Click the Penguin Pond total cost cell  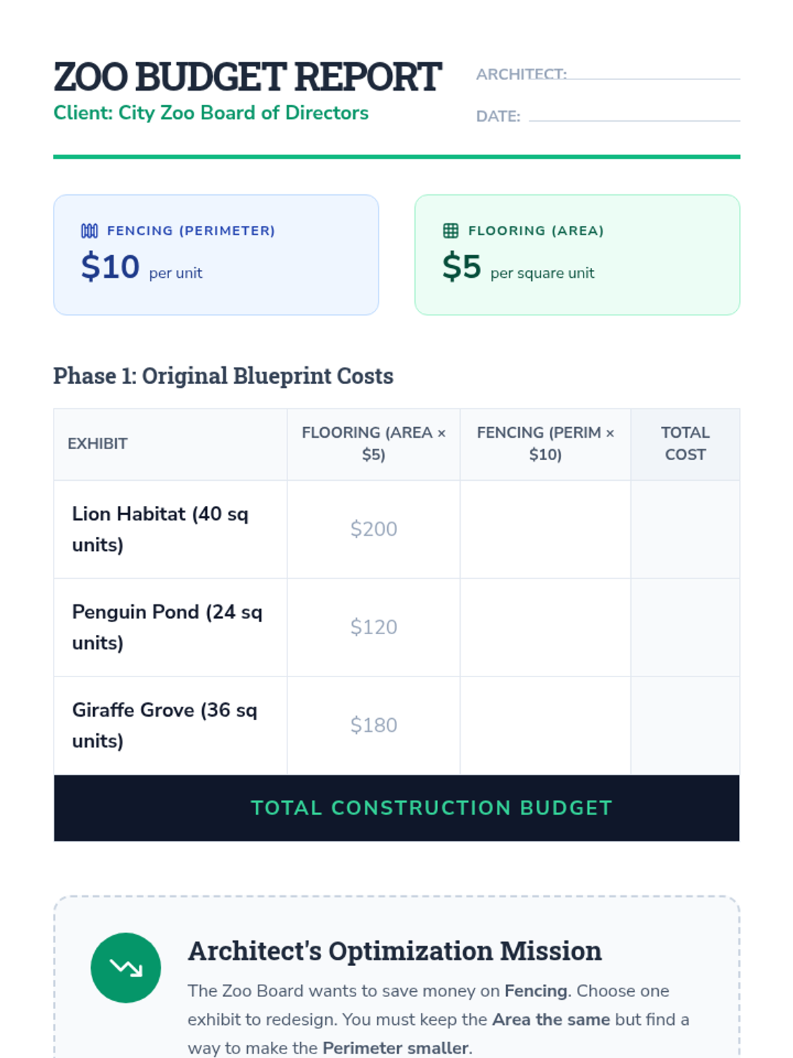click(x=685, y=627)
